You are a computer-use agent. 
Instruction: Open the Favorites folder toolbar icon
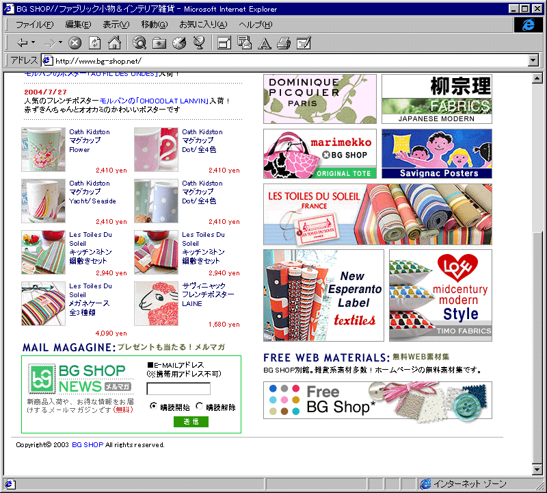159,43
